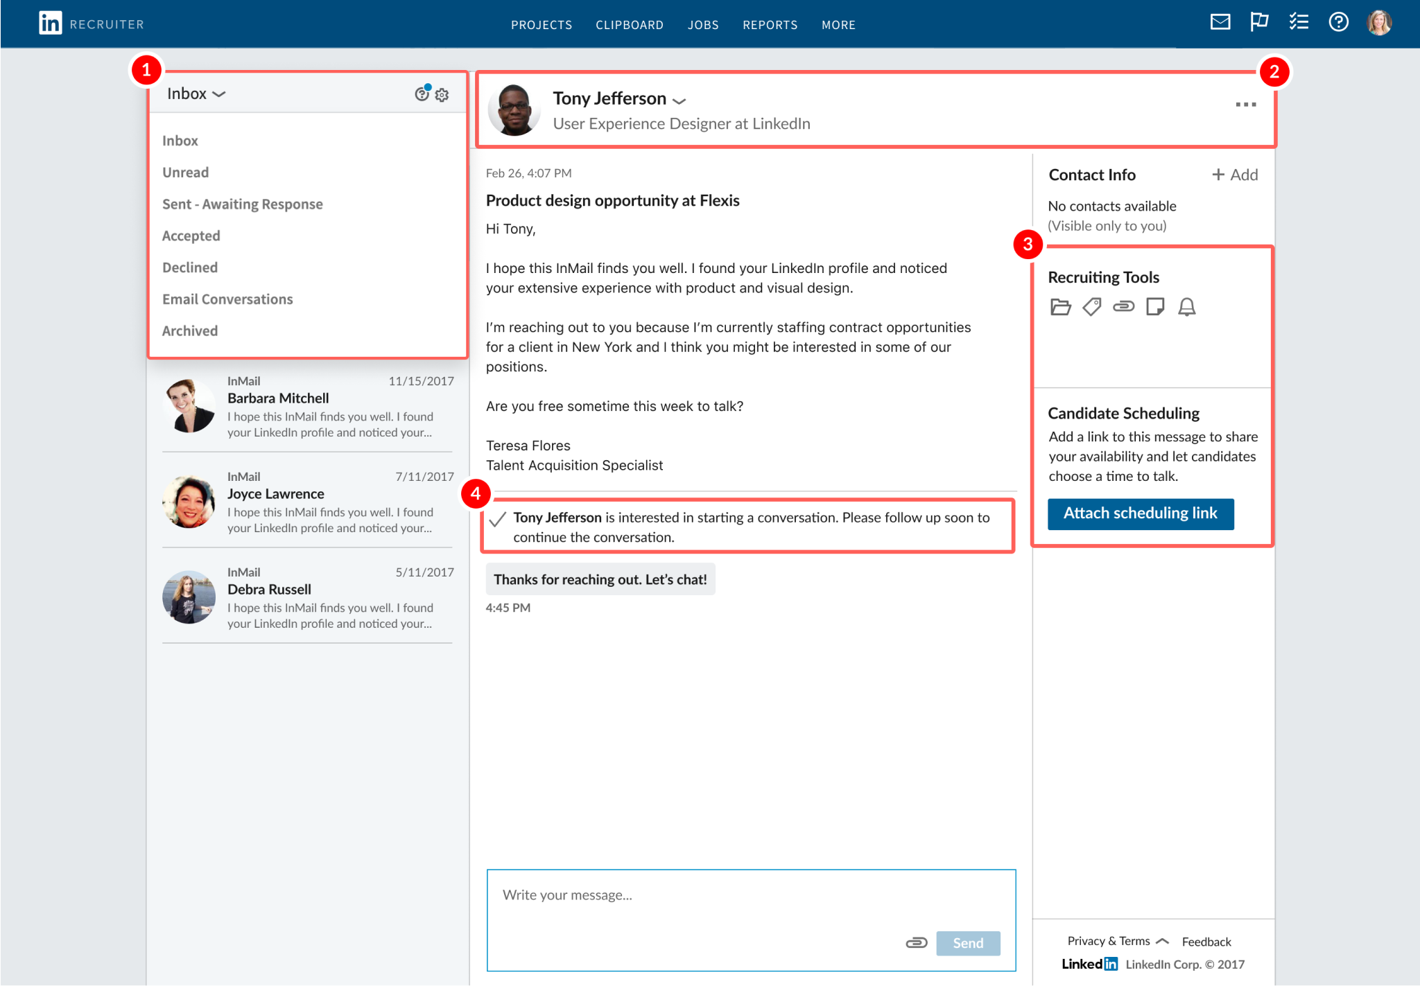Select the Declined filter option
This screenshot has width=1420, height=986.
click(190, 267)
